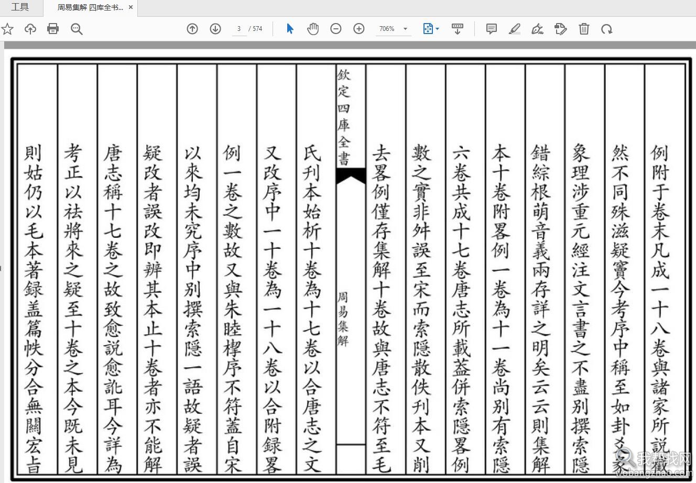Click the column beginning 本十卷附畧例

(x=502, y=309)
